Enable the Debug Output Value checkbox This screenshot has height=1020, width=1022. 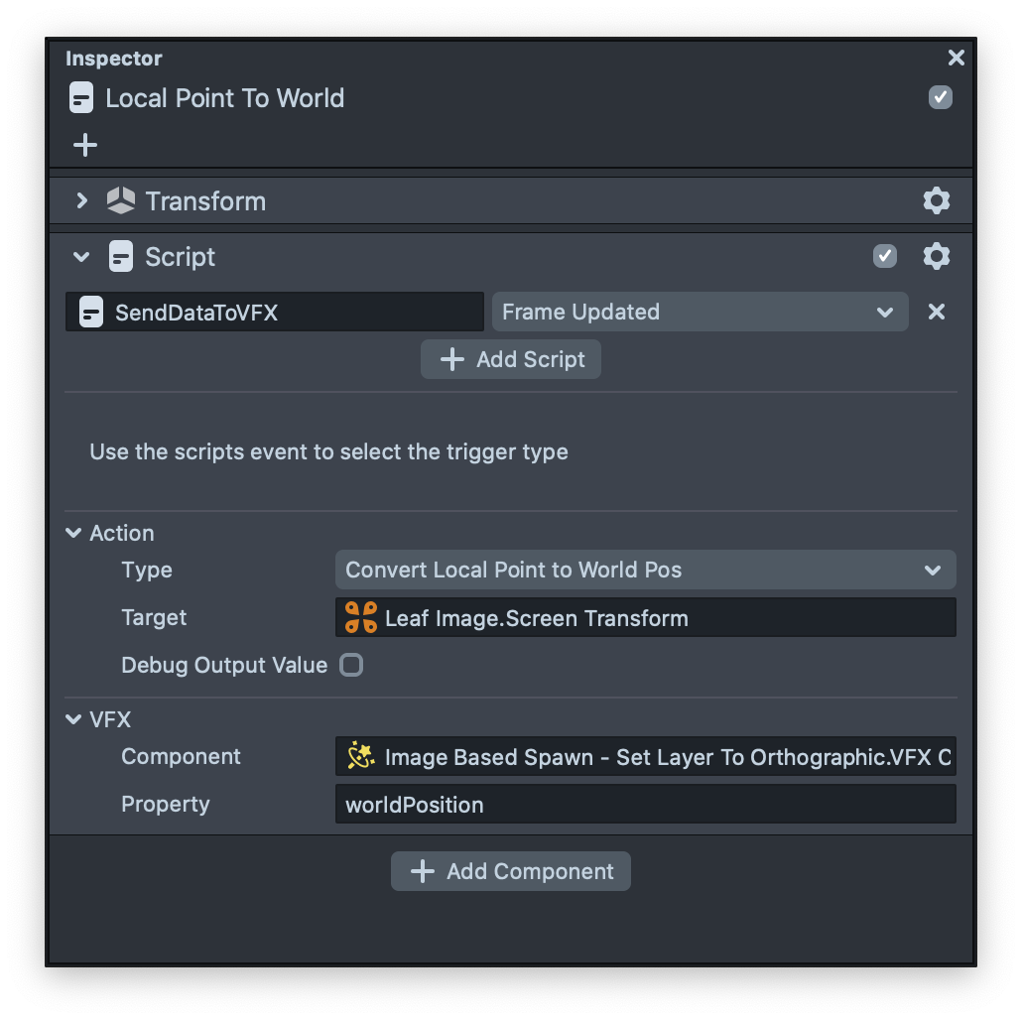point(351,665)
